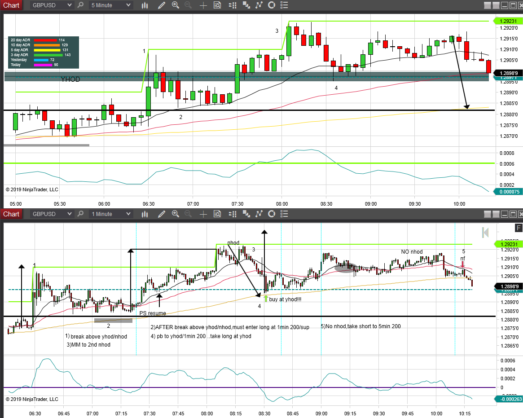This screenshot has height=418, width=523.
Task: Open chart style selector in 5 Minute chart
Action: click(145, 5)
